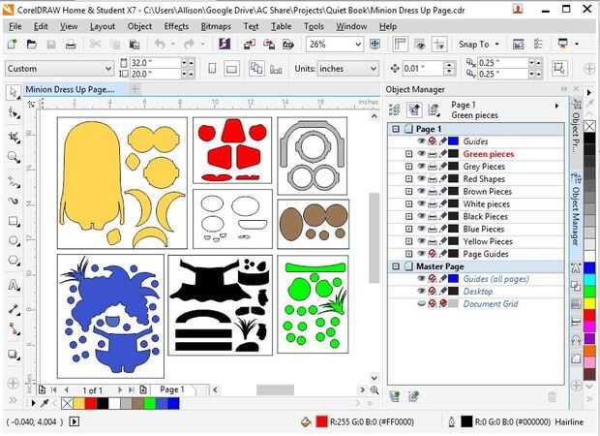Toggle printable icon of White pieces layer
This screenshot has height=436, width=600.
pyautogui.click(x=433, y=203)
